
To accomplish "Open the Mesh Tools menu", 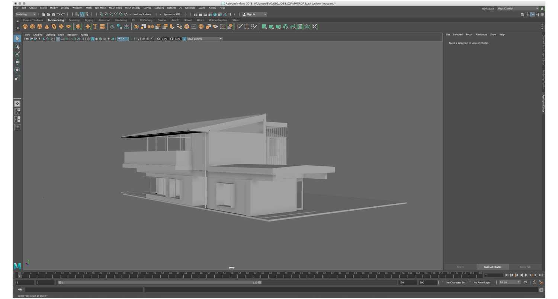I will coord(115,8).
